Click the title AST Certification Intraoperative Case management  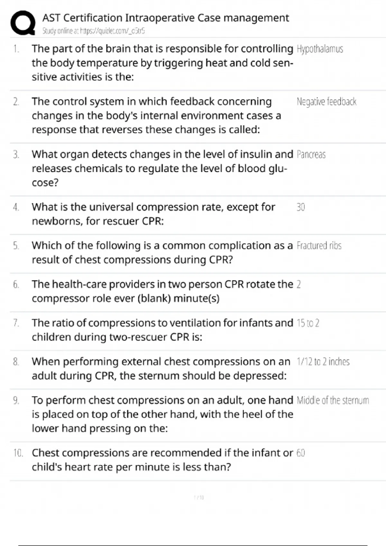click(x=166, y=18)
